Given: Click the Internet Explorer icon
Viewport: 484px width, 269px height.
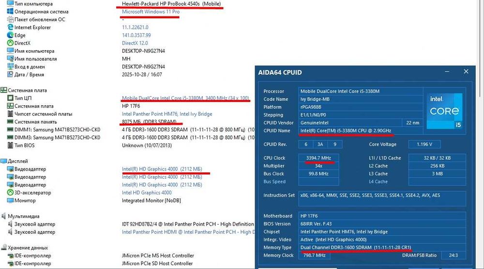Looking at the screenshot, I should tap(10, 27).
